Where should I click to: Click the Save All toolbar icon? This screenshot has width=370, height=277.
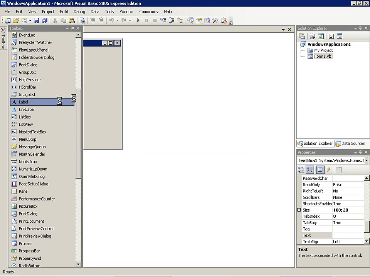[45, 21]
